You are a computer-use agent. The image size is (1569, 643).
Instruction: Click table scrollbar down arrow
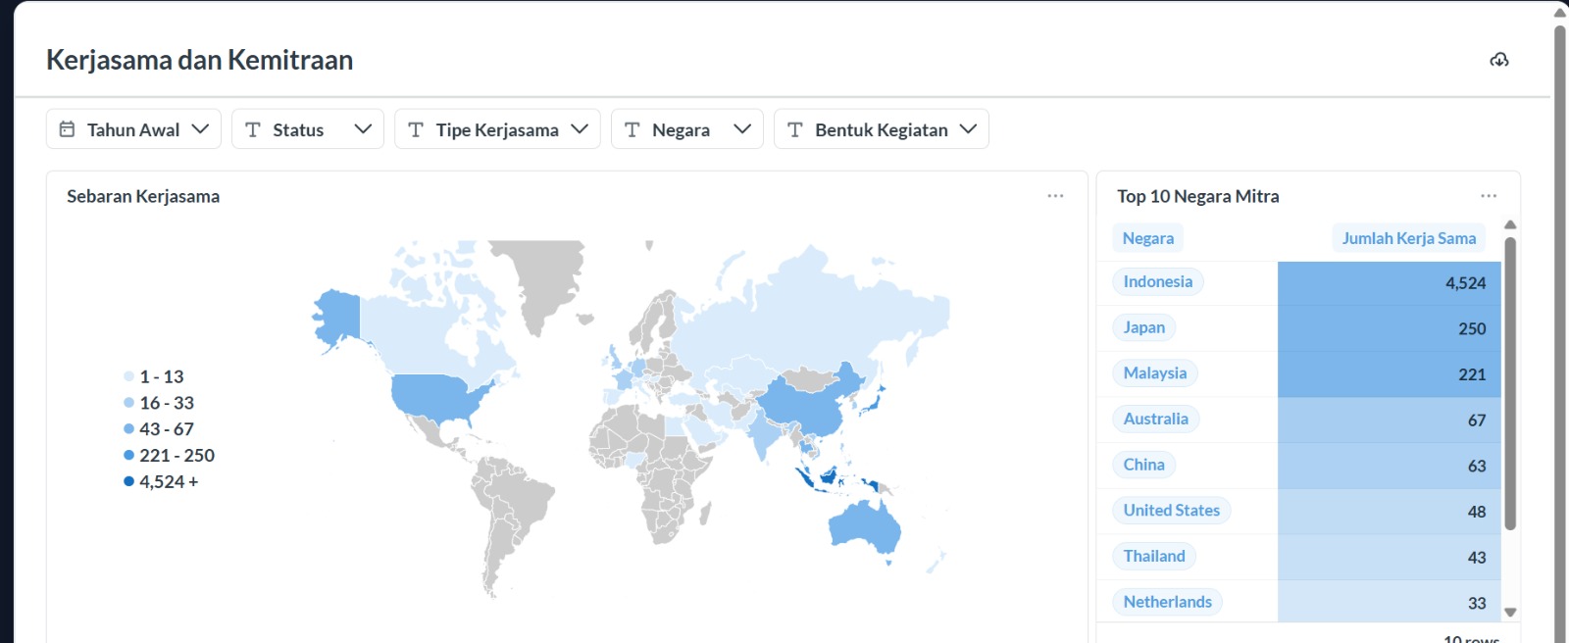click(1510, 613)
